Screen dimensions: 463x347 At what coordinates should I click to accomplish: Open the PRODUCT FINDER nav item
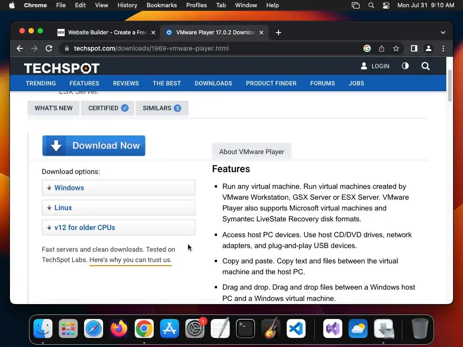click(271, 83)
